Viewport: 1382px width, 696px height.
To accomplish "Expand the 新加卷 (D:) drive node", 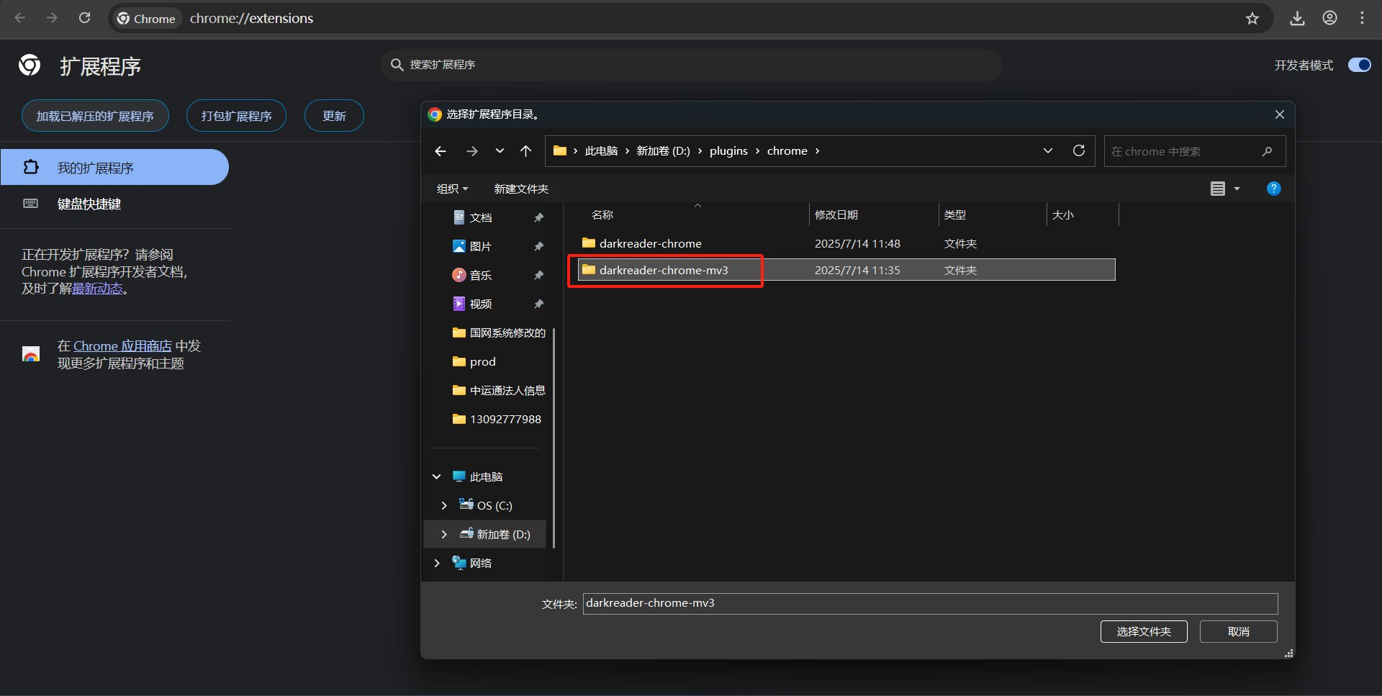I will tap(444, 534).
